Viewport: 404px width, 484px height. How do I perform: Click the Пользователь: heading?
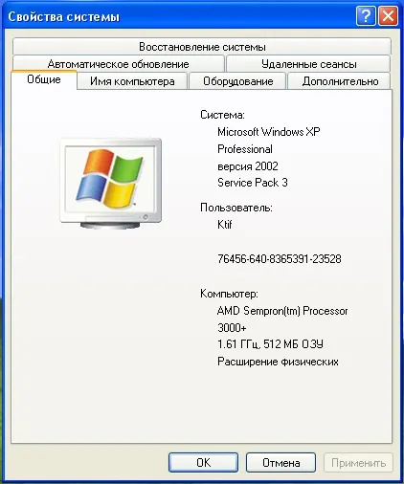[236, 208]
